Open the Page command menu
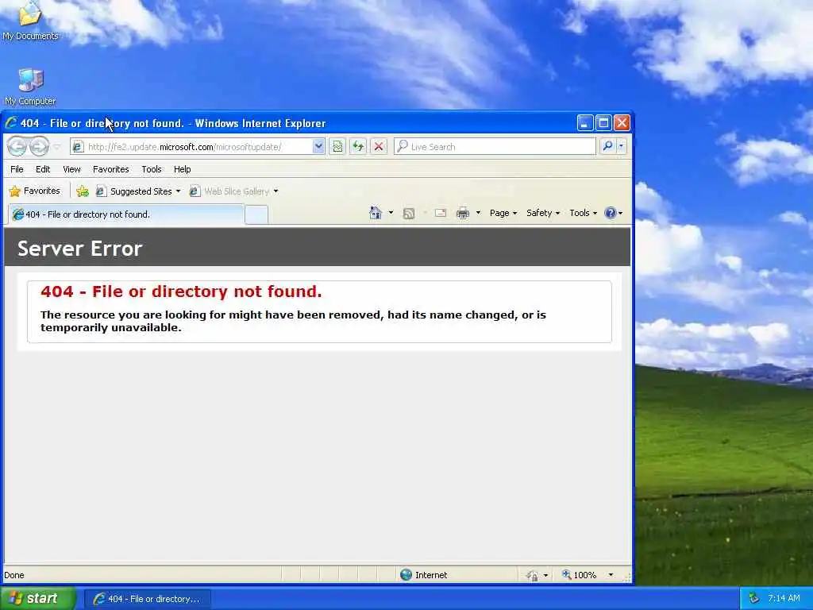Image resolution: width=813 pixels, height=610 pixels. 503,213
